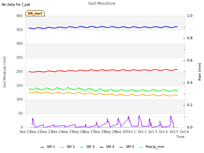
Task: Click the 'No data for f_ppt' message
Action: click(16, 4)
